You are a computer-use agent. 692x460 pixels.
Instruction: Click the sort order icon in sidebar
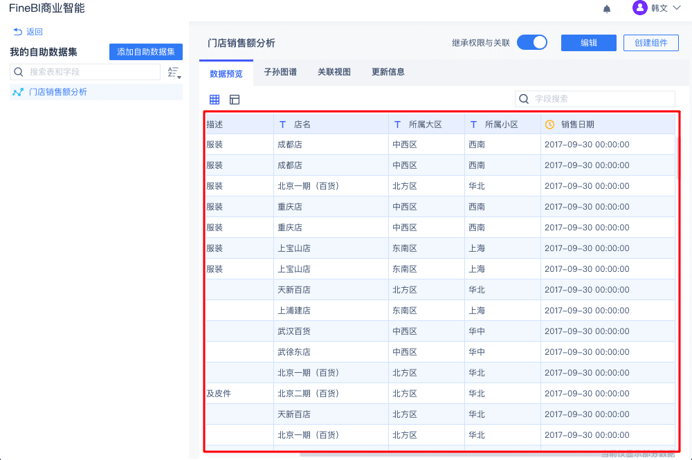pyautogui.click(x=173, y=72)
